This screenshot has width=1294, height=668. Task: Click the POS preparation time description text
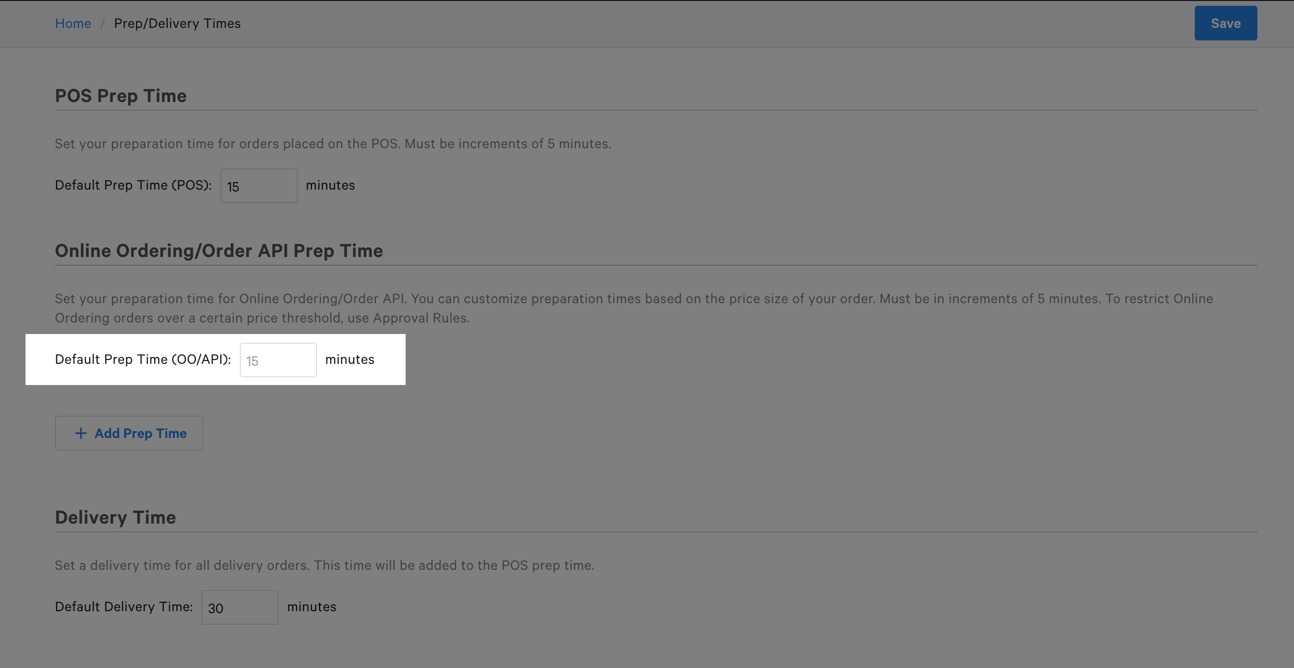[332, 144]
